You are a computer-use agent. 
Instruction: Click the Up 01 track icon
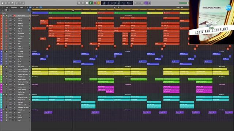[x=6, y=59]
